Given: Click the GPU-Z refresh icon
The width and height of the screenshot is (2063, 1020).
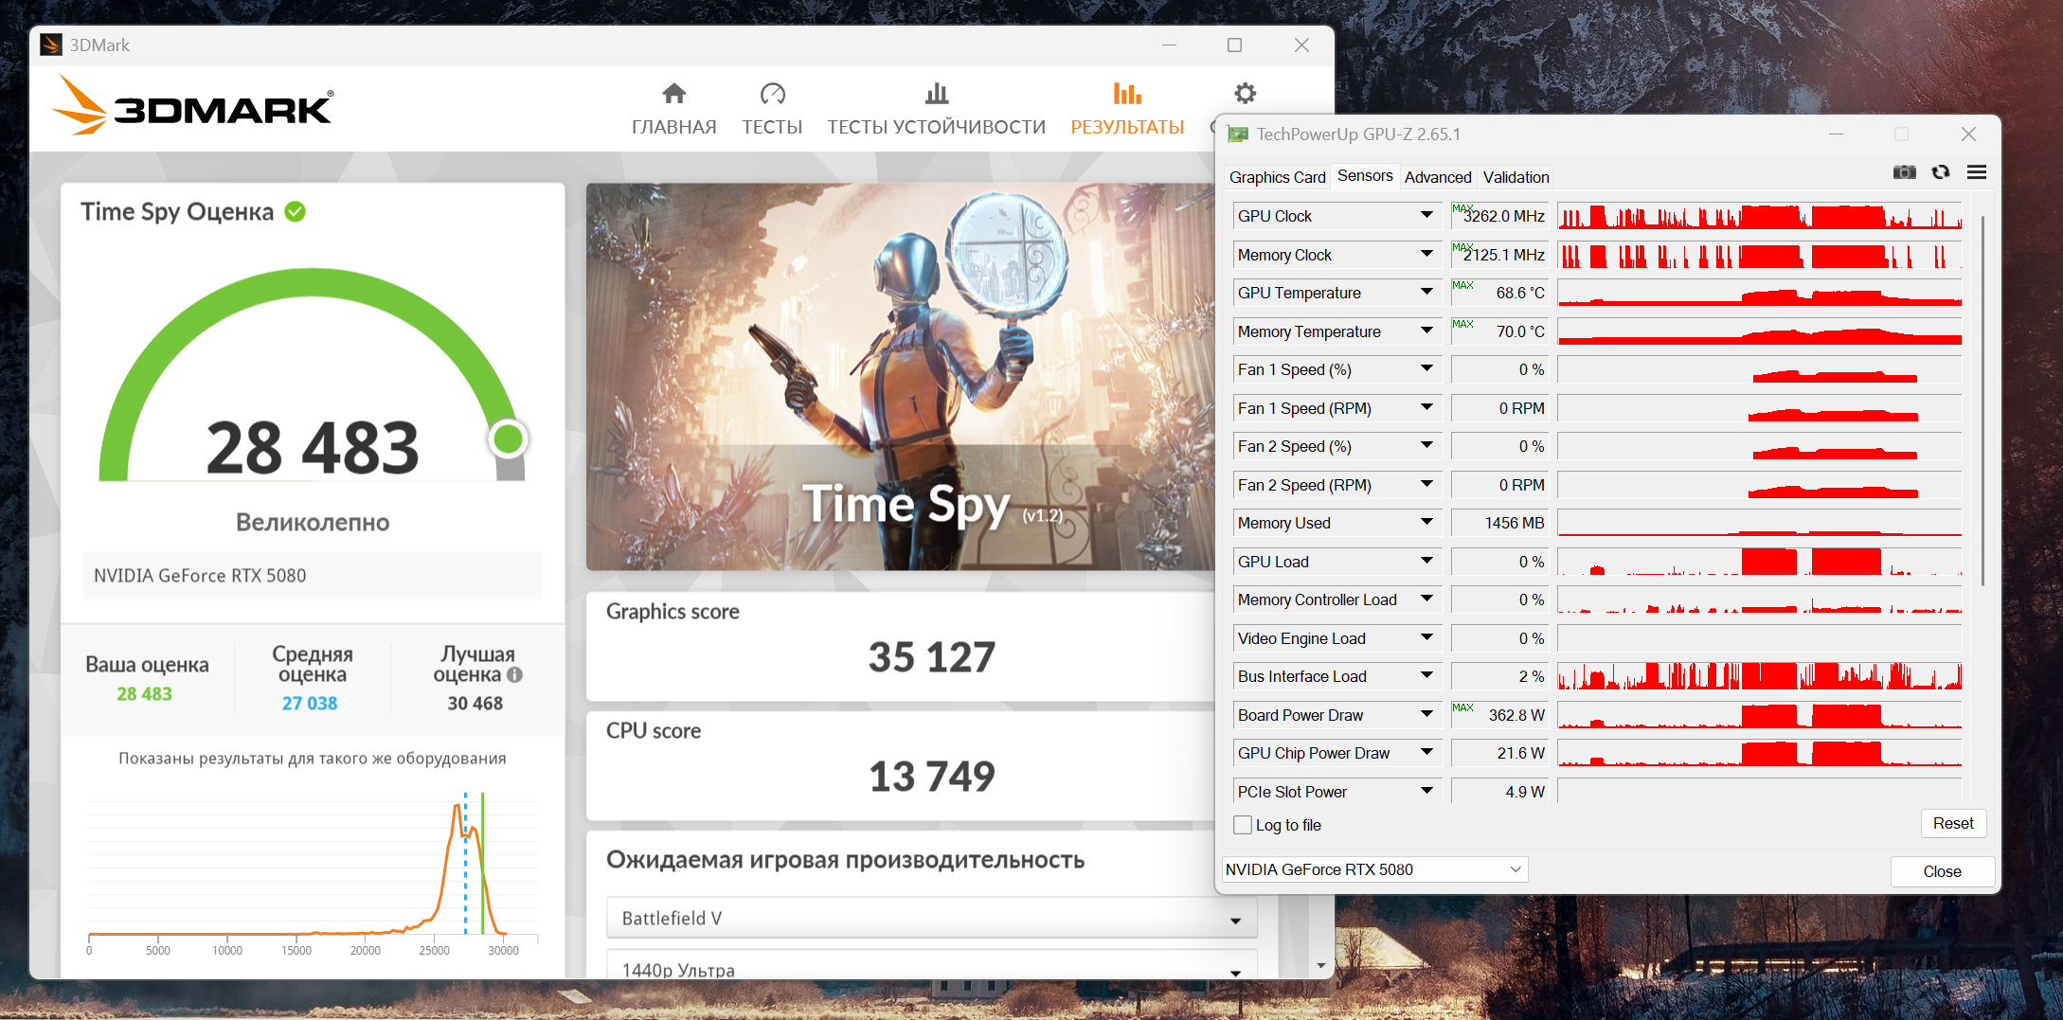Looking at the screenshot, I should tap(1941, 172).
